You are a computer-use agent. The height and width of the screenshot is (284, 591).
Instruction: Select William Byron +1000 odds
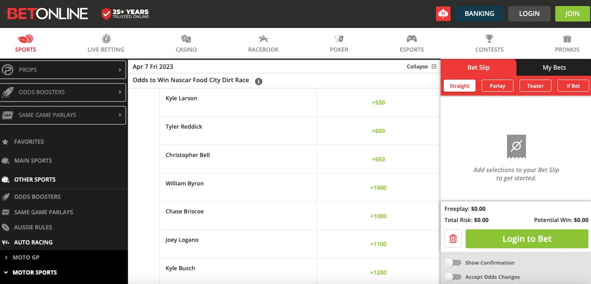tap(378, 188)
